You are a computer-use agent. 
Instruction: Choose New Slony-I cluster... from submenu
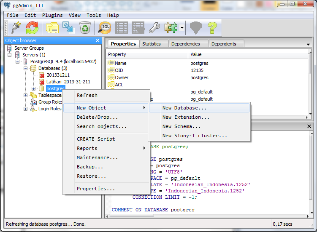pyautogui.click(x=199, y=136)
